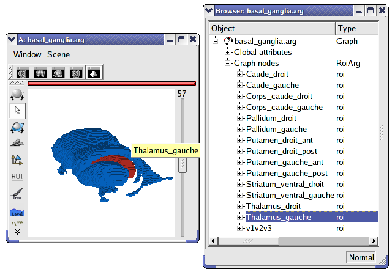Screen dimensions: 392x275
Task: Select the trackball 3D rotation control
Action: [x=17, y=95]
